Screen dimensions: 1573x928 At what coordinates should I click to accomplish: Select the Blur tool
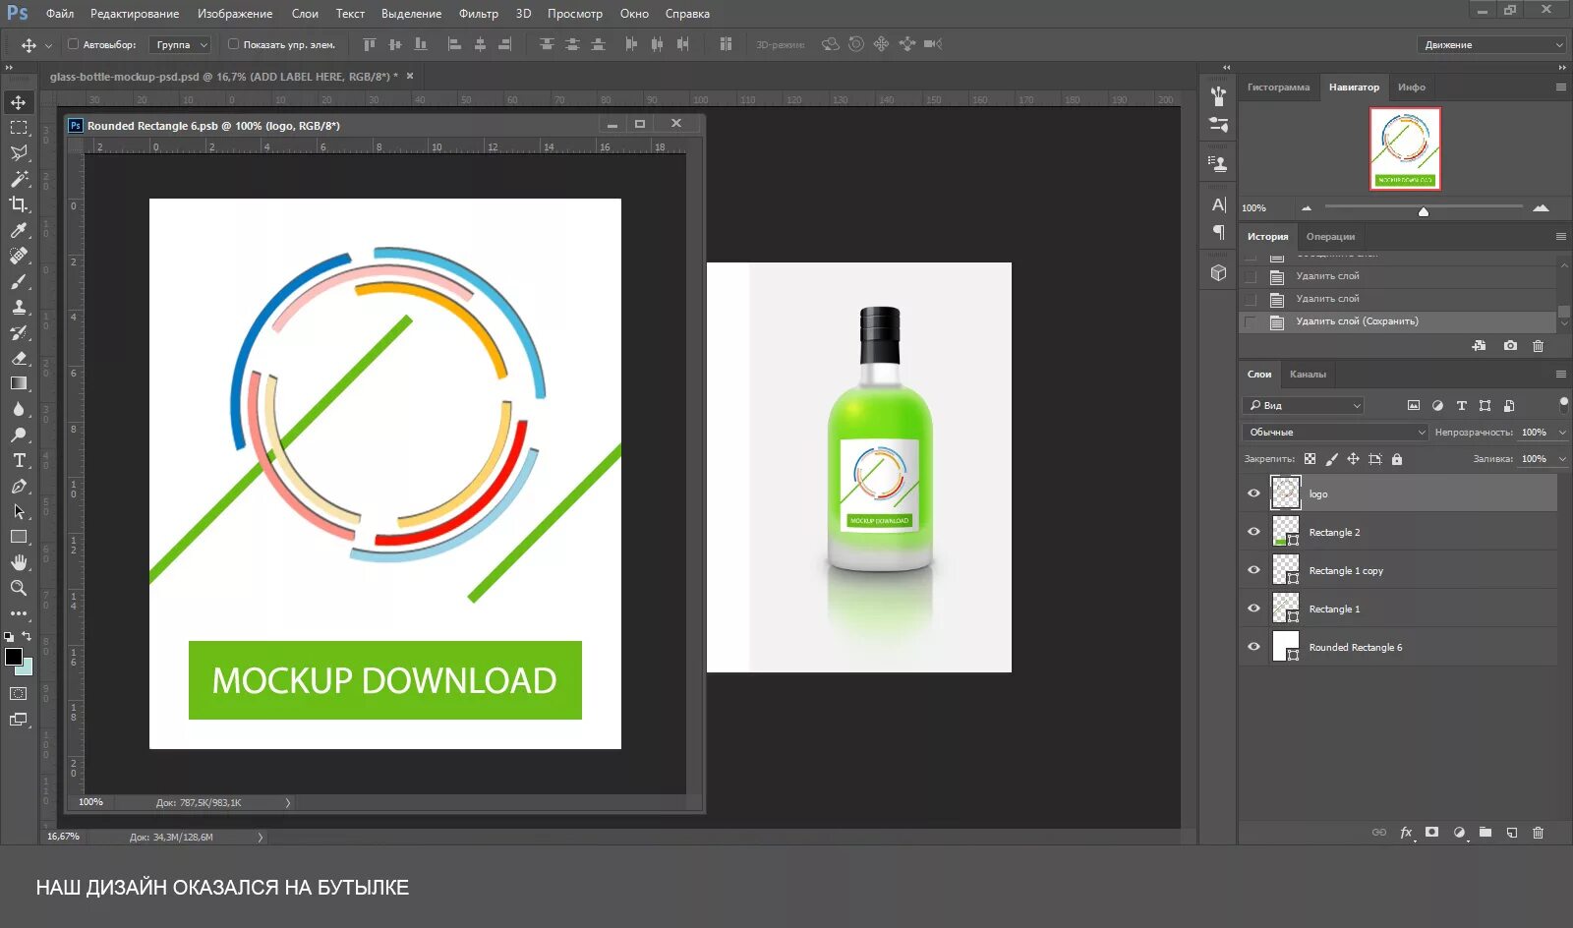pos(19,409)
